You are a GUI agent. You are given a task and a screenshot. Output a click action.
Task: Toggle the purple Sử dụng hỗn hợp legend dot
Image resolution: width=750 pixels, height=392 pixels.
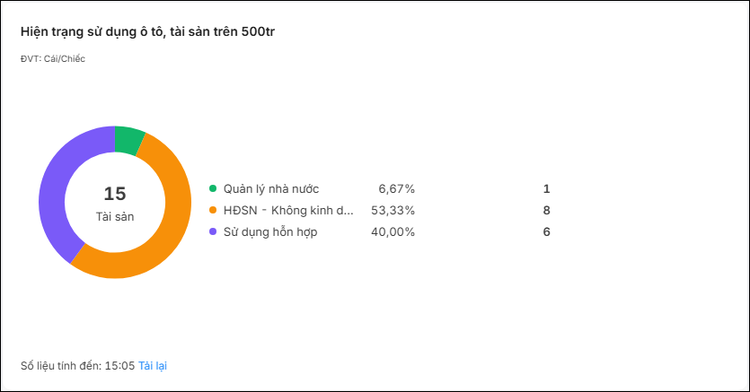coord(213,231)
